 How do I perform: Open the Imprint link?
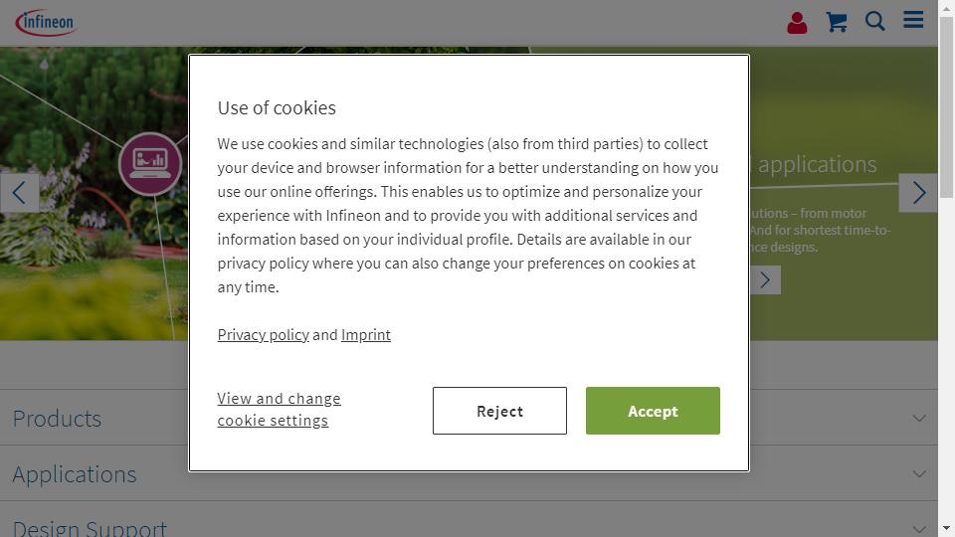366,335
